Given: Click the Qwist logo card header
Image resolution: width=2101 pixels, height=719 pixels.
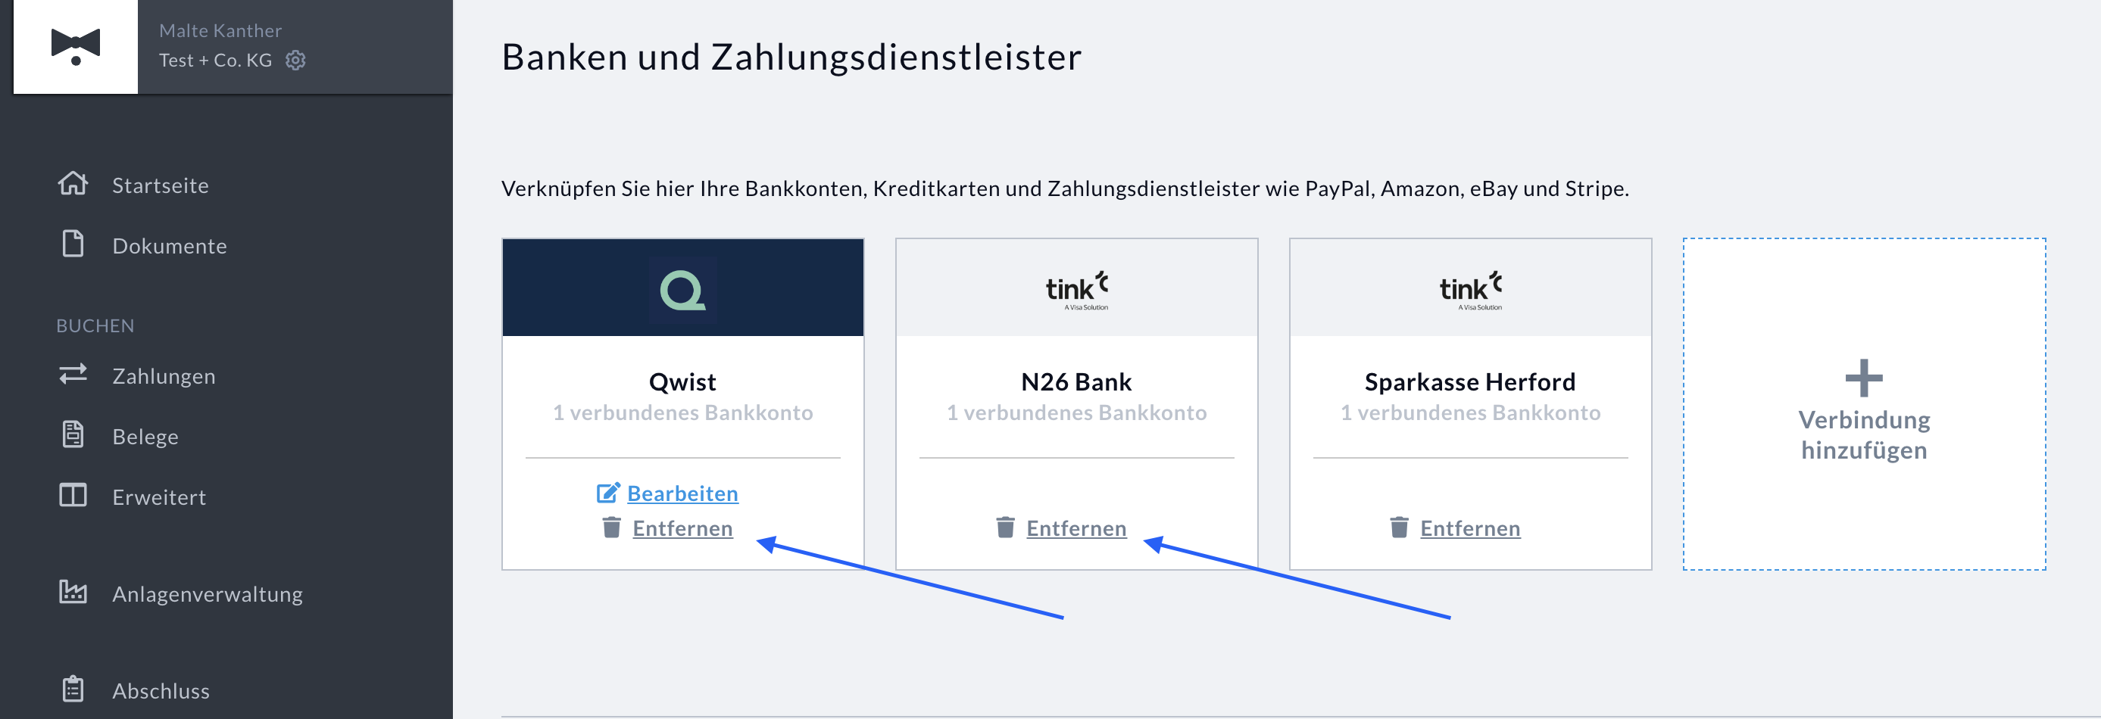Looking at the screenshot, I should (682, 288).
